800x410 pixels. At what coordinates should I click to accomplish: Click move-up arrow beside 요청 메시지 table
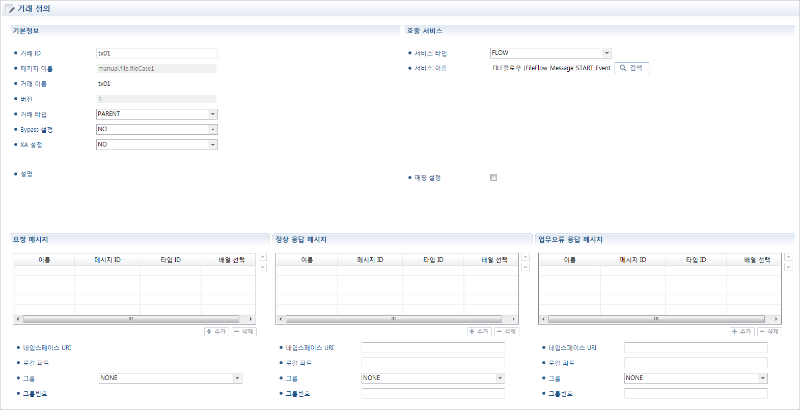263,257
